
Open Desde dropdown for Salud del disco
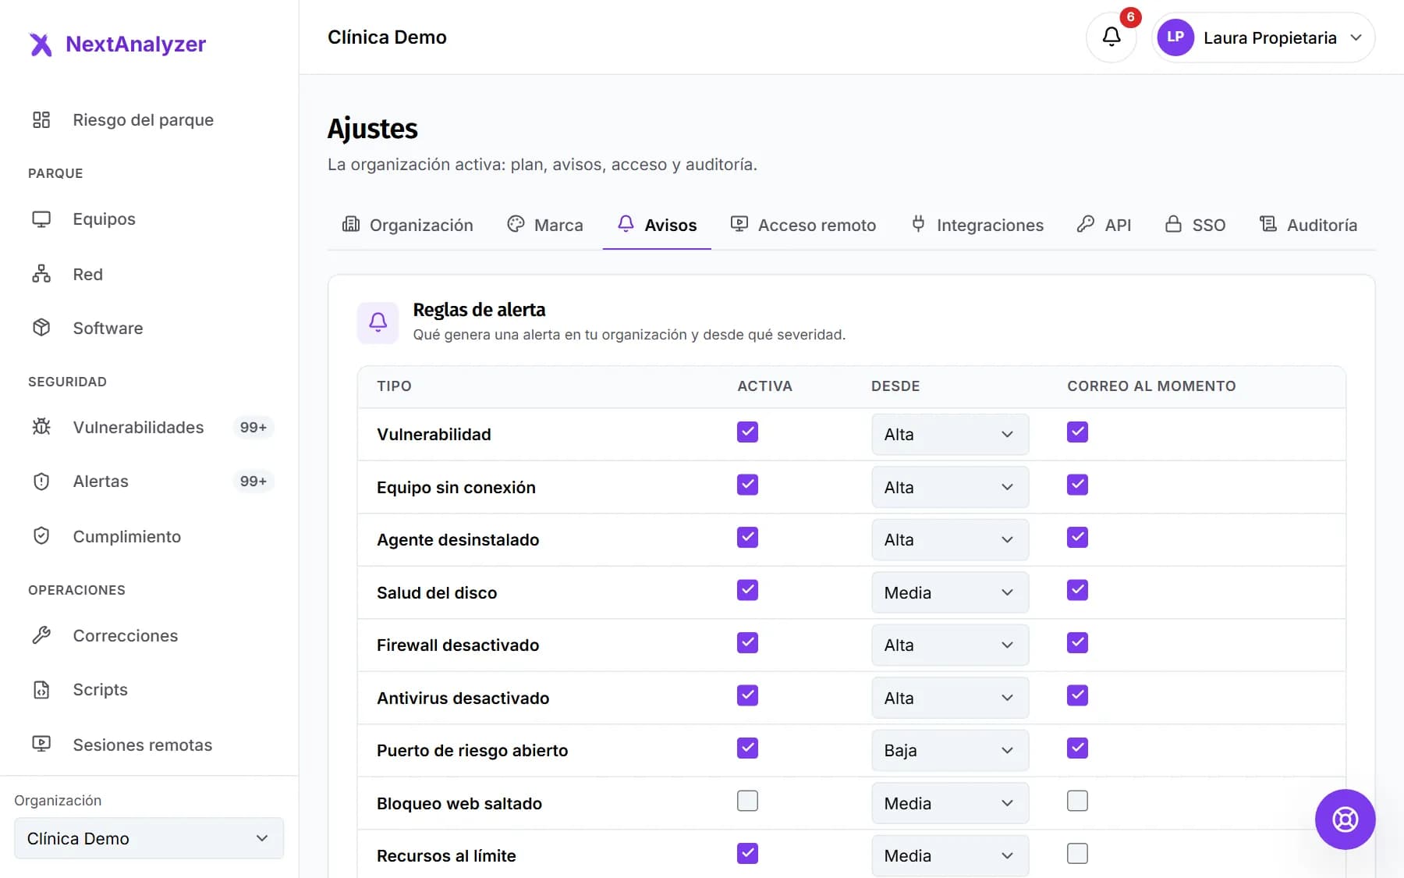point(950,592)
